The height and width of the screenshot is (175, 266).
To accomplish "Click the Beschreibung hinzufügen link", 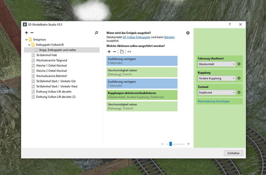I will [214, 102].
